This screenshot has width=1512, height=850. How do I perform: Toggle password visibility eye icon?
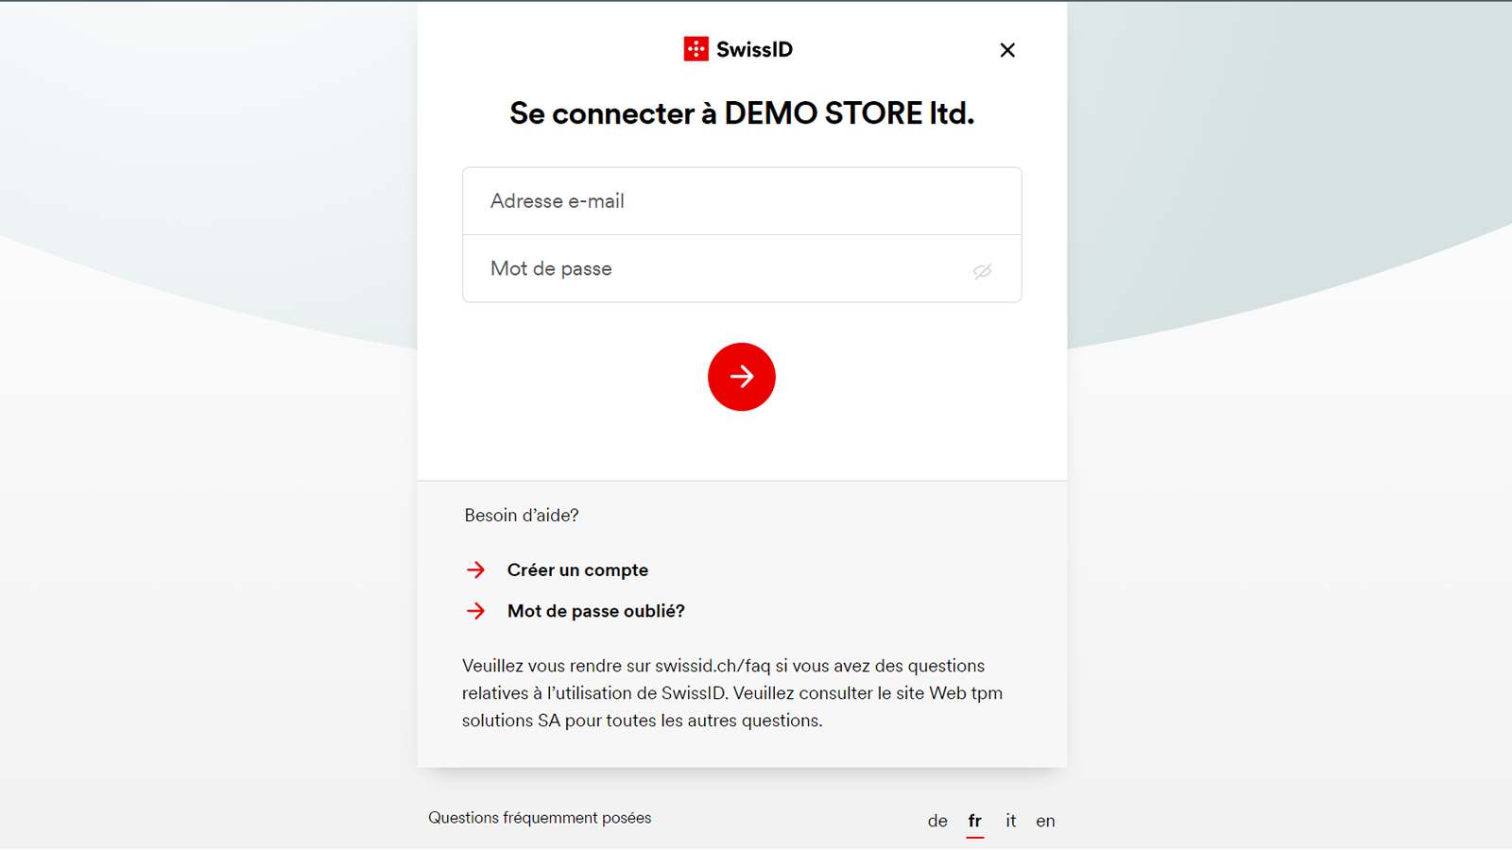point(983,271)
